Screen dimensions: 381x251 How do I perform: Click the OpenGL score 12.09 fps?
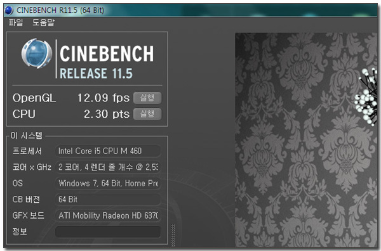pos(104,98)
